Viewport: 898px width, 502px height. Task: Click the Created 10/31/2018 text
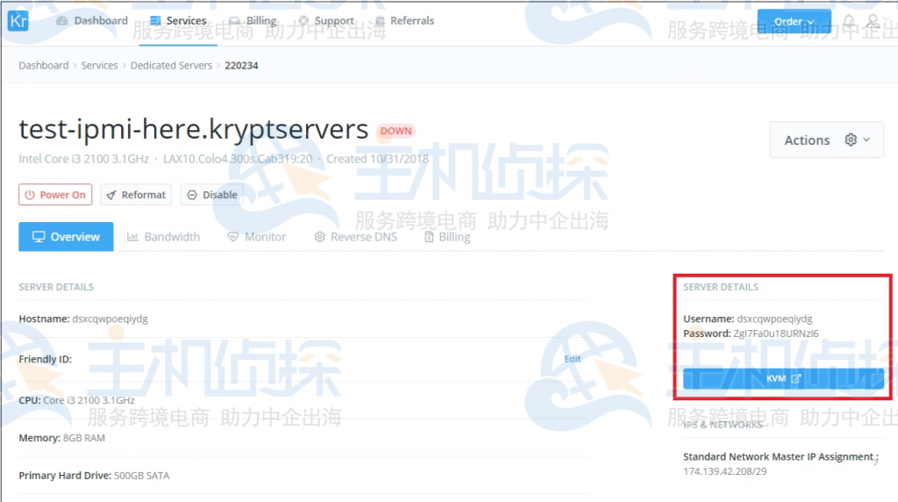pos(377,159)
